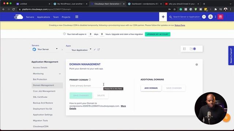Select Cron Job Management in sidebar
Image resolution: width=234 pixels, height=131 pixels.
click(x=44, y=91)
